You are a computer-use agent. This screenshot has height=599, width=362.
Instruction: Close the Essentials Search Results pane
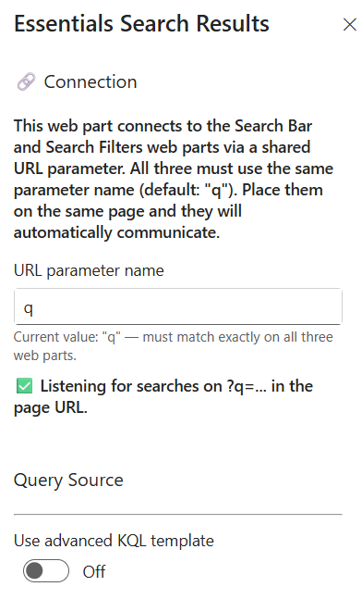(349, 24)
